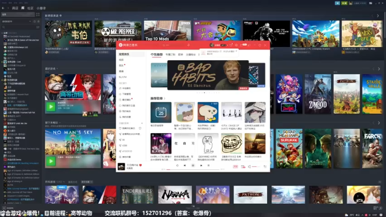This screenshot has width=386, height=217.
Task: Mute with the speaker icon in player
Action: point(249,167)
